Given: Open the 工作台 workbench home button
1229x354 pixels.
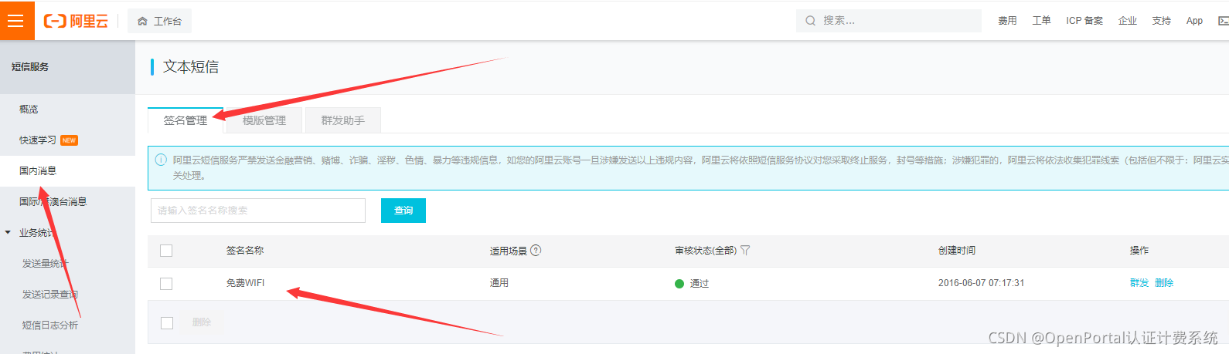Looking at the screenshot, I should 159,21.
